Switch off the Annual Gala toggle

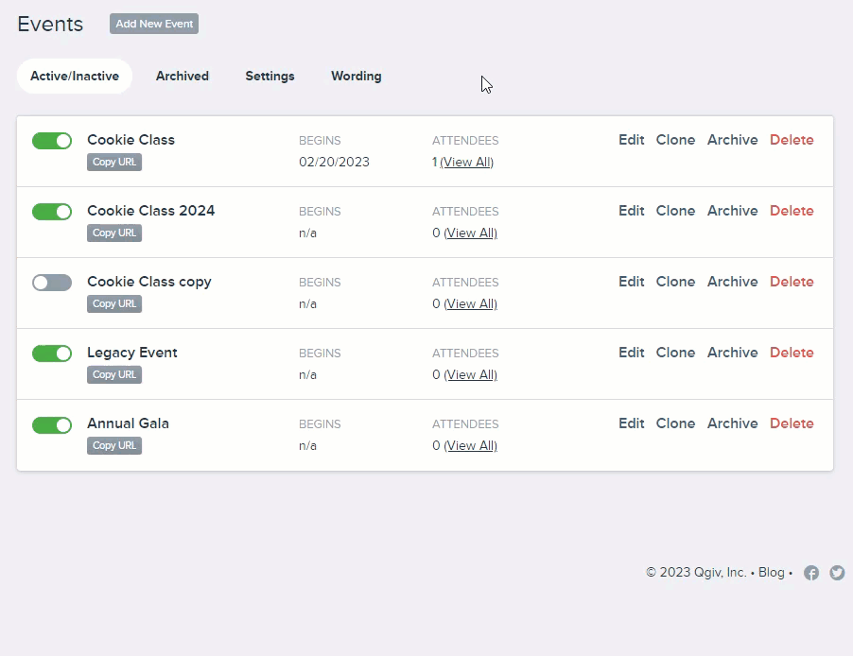52,424
